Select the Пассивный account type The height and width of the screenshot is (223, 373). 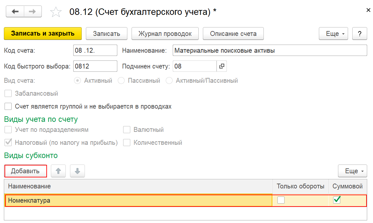click(x=121, y=81)
